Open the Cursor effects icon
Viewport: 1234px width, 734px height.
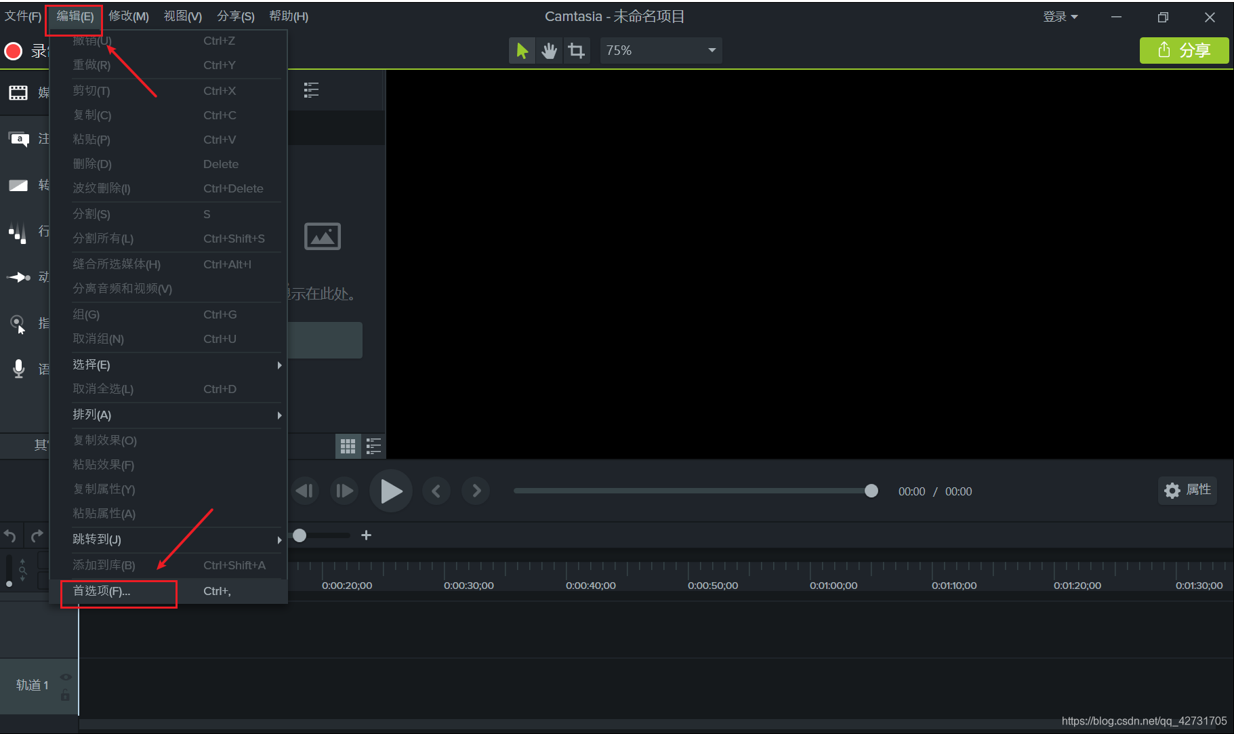[18, 324]
